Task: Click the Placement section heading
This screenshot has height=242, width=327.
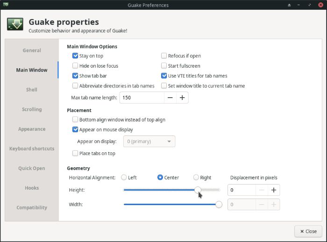Action: (x=79, y=110)
